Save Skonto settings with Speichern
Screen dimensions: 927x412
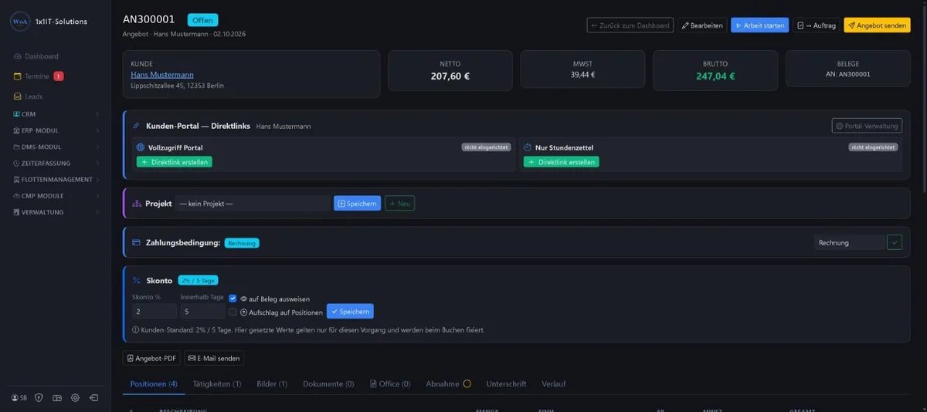click(x=350, y=312)
